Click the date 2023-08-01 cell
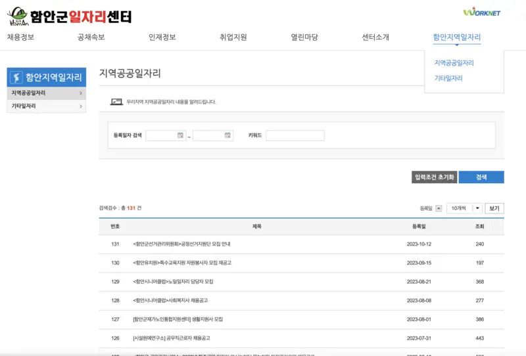The image size is (526, 356). point(419,319)
